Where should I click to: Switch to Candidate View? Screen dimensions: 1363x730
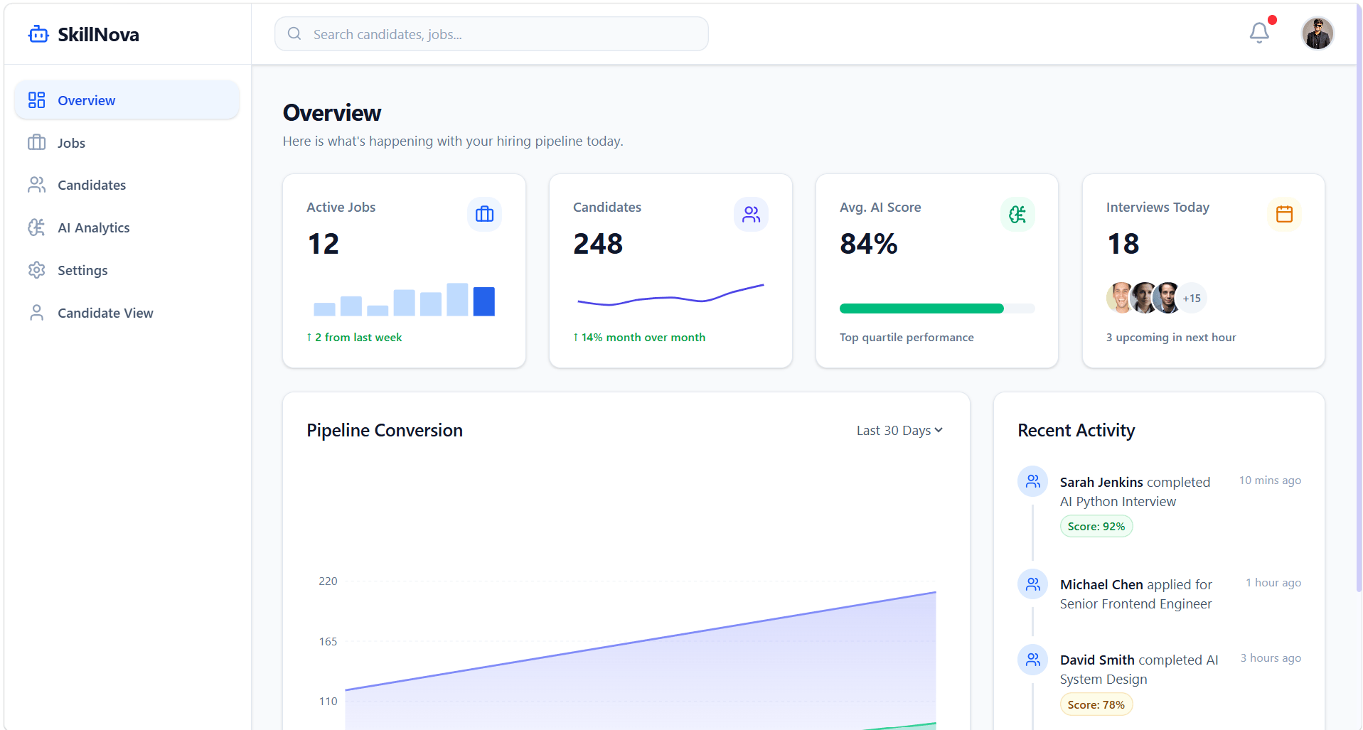pyautogui.click(x=127, y=313)
